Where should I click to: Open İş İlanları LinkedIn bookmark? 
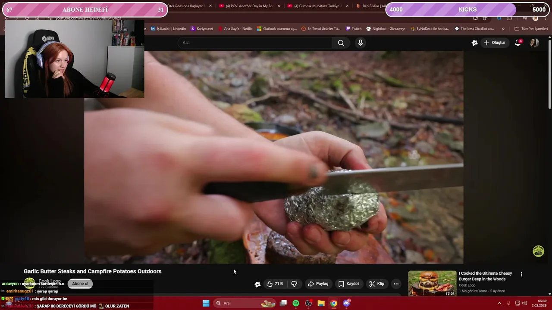tap(168, 29)
